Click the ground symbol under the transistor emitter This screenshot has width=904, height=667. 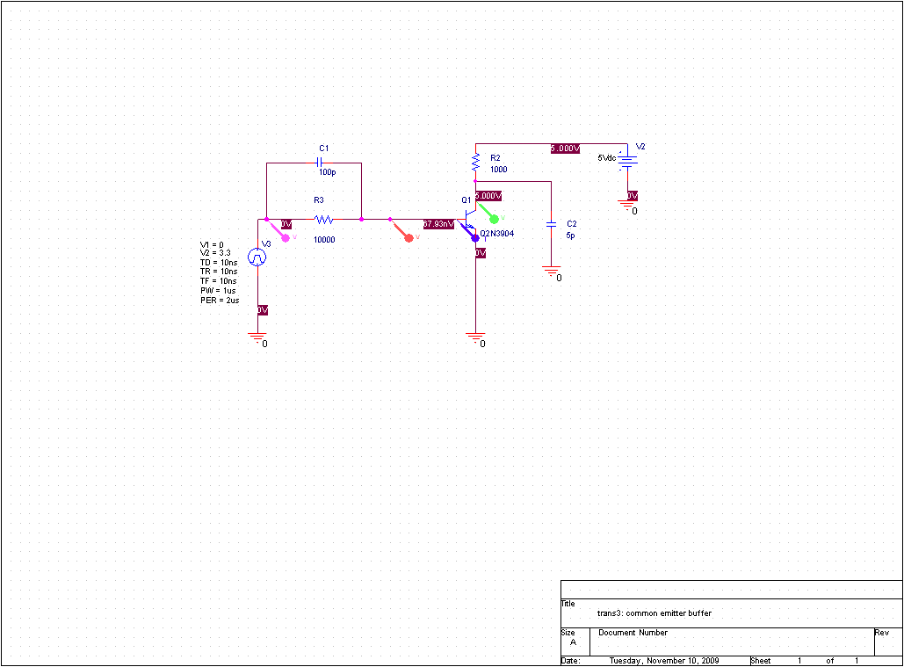coord(475,336)
